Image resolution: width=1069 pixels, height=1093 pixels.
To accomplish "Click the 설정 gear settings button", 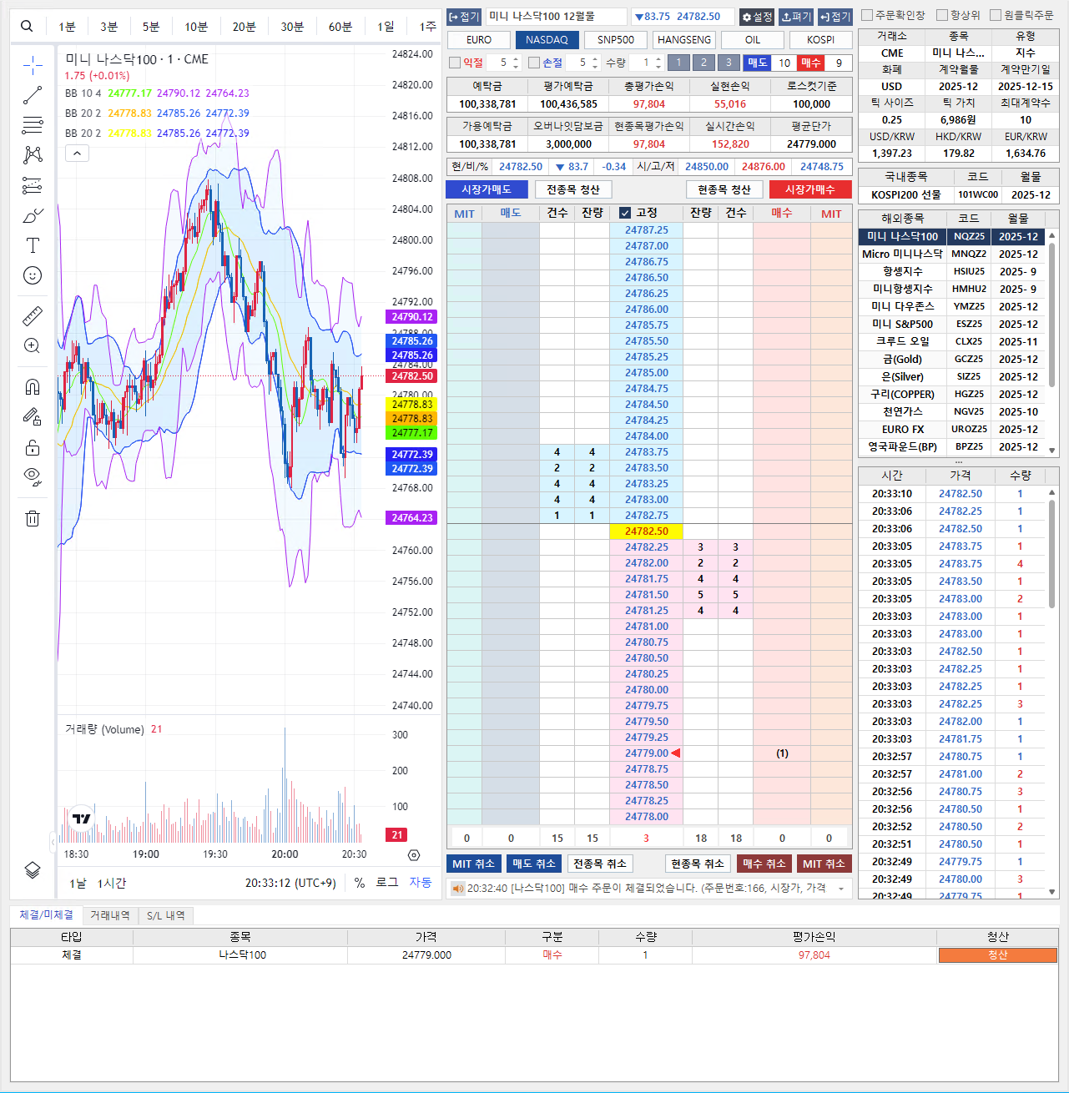I will pyautogui.click(x=757, y=17).
